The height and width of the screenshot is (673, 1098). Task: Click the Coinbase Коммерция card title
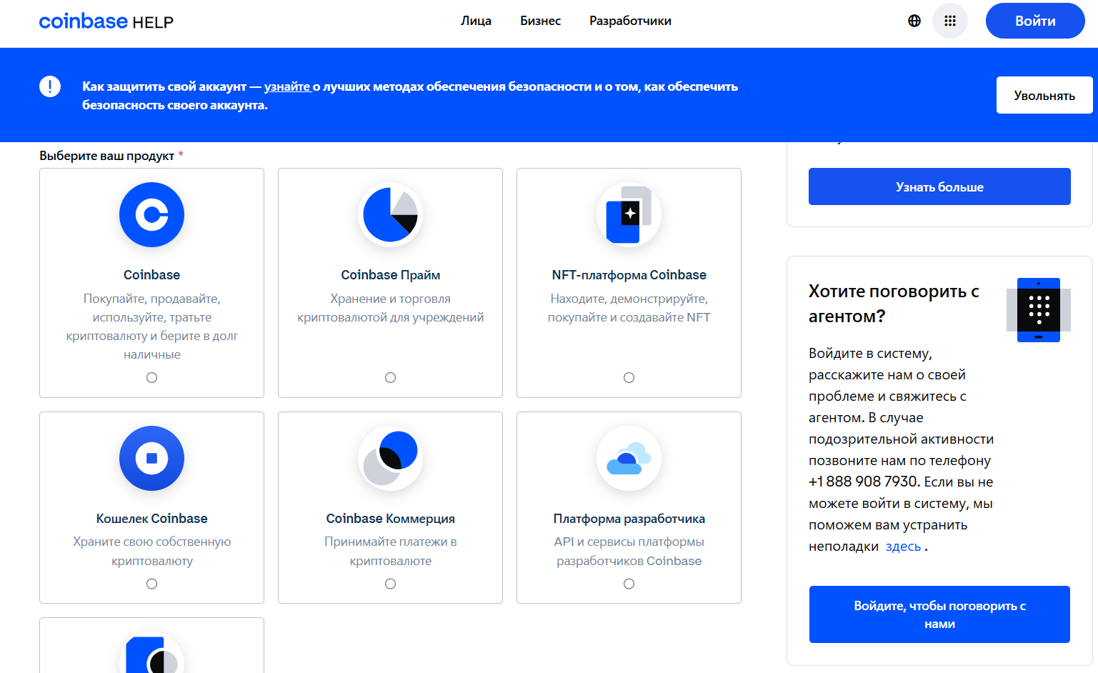tap(390, 519)
